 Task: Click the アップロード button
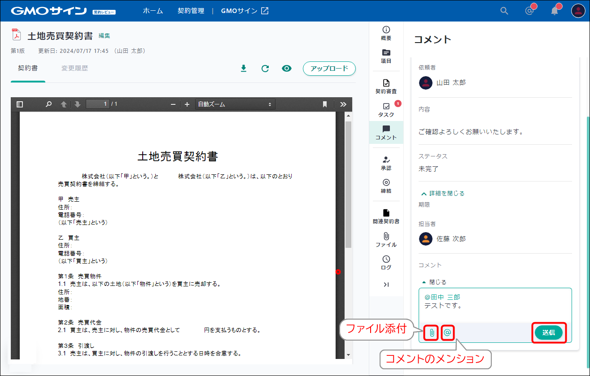coord(329,69)
